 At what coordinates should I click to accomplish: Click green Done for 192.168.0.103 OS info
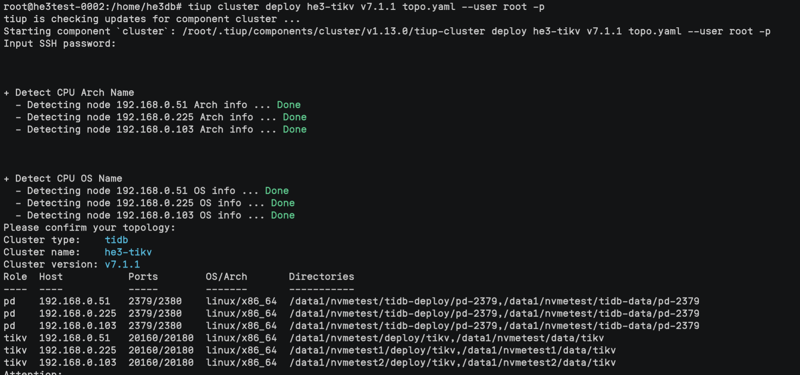click(x=283, y=215)
